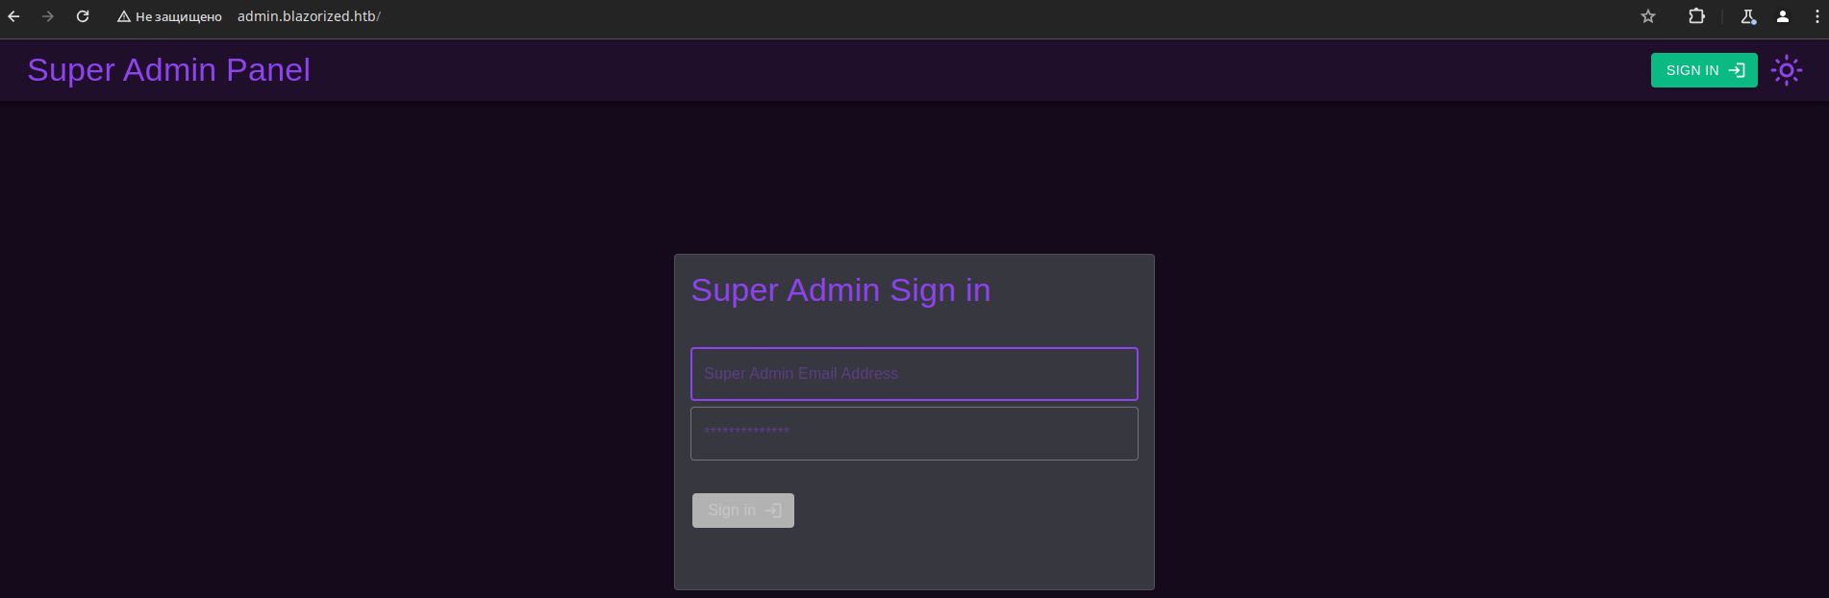Click the arrow icon inside grey Sign in
Image resolution: width=1829 pixels, height=598 pixels.
coord(773,511)
